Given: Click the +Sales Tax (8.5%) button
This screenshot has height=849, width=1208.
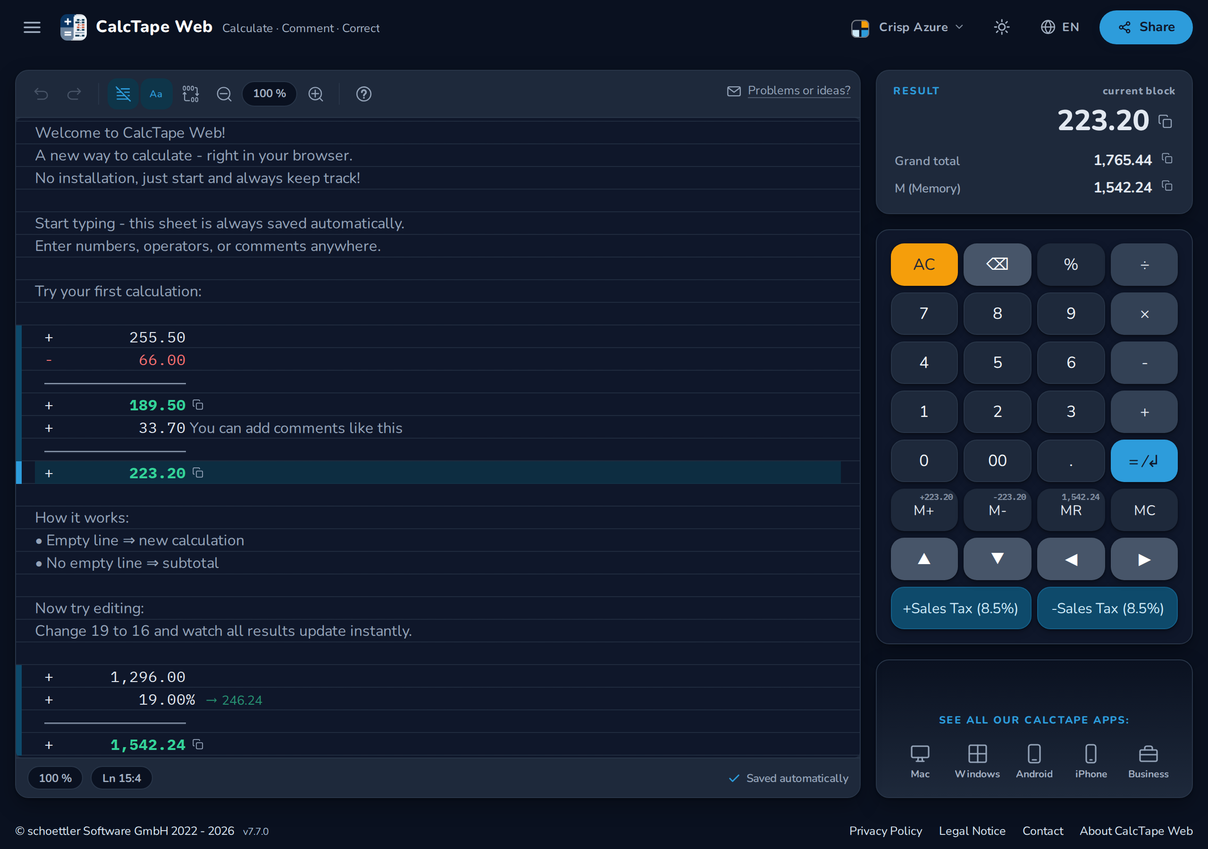Looking at the screenshot, I should [960, 608].
